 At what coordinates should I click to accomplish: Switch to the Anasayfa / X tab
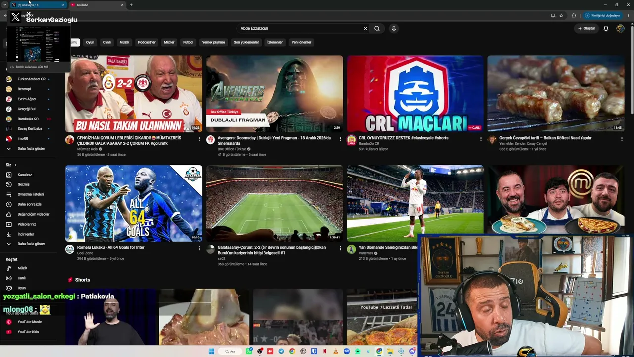(39, 5)
